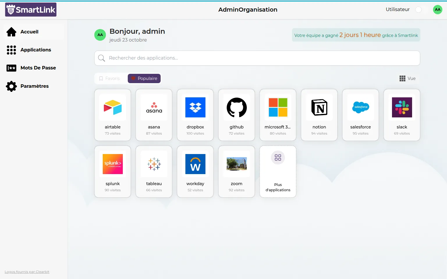Launch the Dropbox application tile
Image resolution: width=447 pixels, height=279 pixels.
195,108
